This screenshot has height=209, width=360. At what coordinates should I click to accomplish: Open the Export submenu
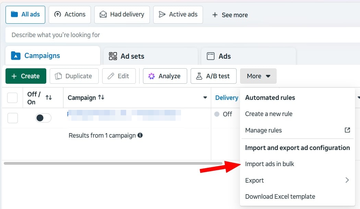click(297, 180)
